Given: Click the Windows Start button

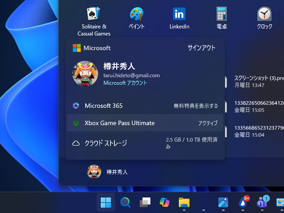Looking at the screenshot, I should tap(106, 202).
